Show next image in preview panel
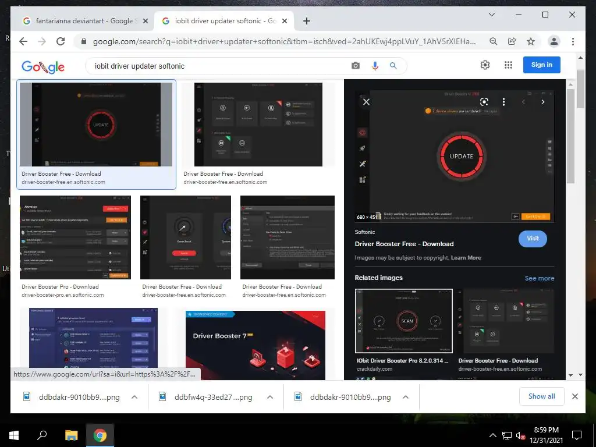This screenshot has height=447, width=596. [x=543, y=102]
